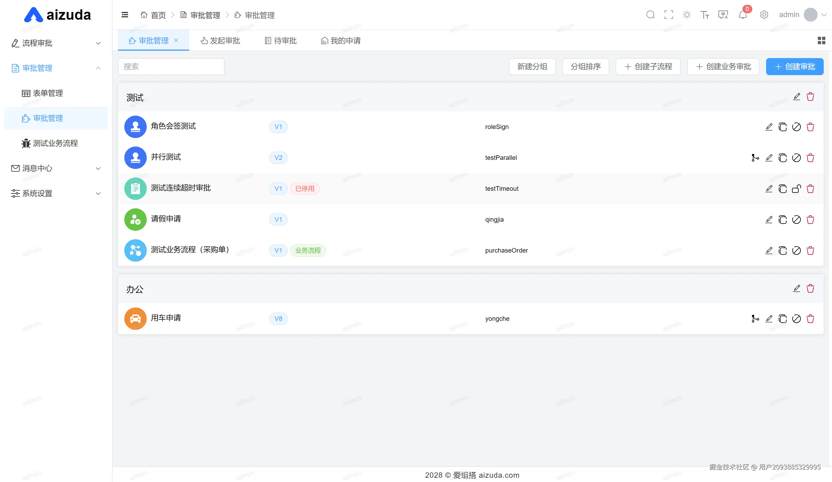
Task: Edit the 办公 group name
Action: coord(796,289)
